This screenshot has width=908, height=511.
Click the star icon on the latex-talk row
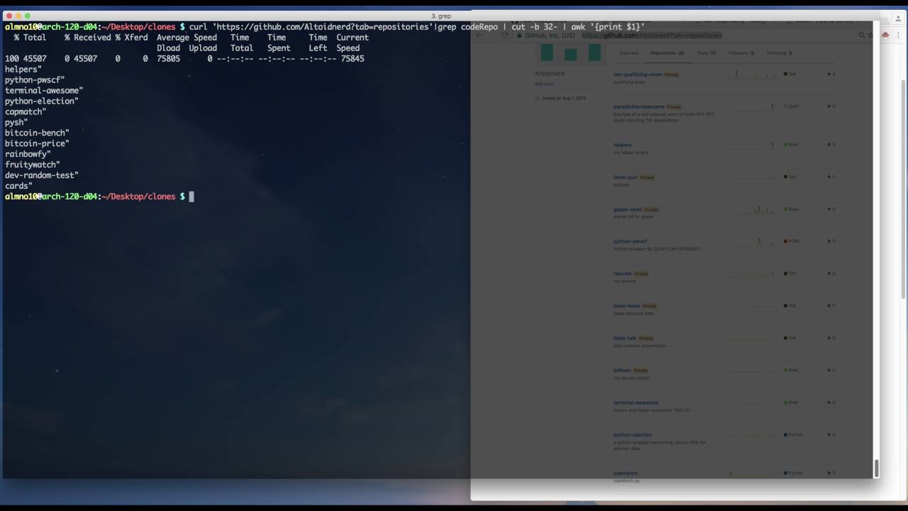829,338
